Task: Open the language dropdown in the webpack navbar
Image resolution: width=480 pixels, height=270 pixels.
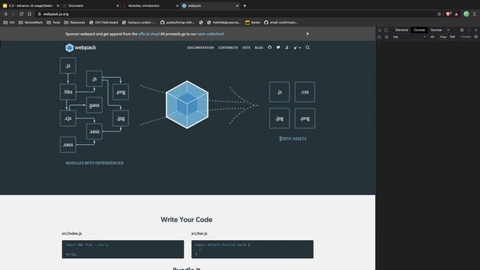Action: (297, 47)
